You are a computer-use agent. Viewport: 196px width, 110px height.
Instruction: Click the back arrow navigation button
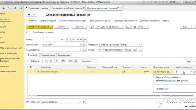pos(29,15)
